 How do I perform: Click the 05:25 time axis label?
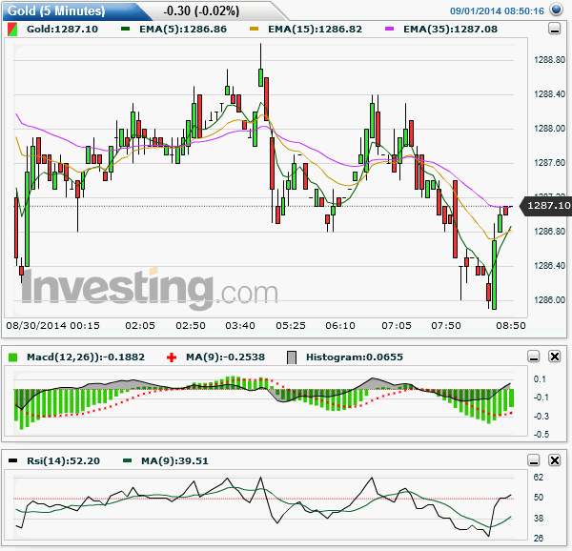(x=291, y=326)
